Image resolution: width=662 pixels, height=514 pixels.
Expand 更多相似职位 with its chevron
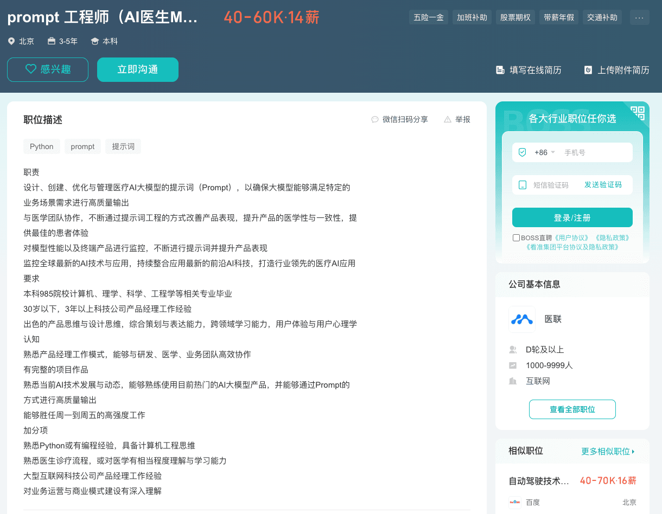pos(608,451)
